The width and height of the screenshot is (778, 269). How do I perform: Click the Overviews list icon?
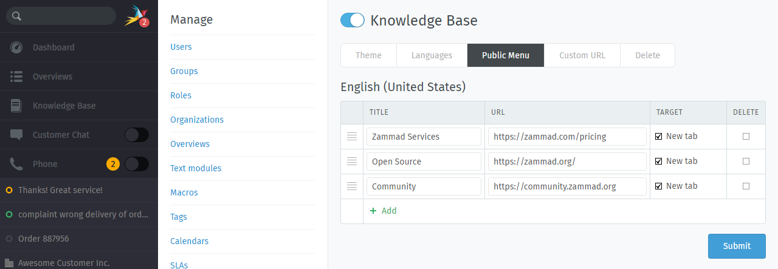pos(16,77)
